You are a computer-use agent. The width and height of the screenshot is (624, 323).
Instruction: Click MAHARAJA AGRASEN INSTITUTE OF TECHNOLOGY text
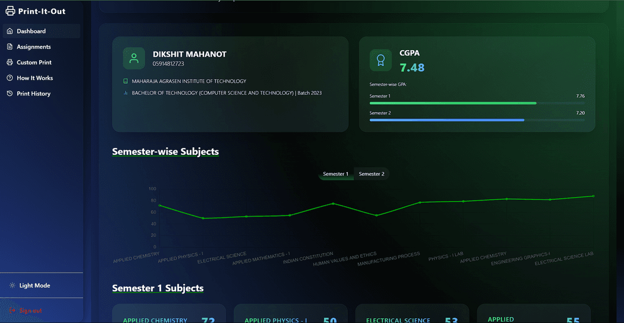(x=189, y=81)
